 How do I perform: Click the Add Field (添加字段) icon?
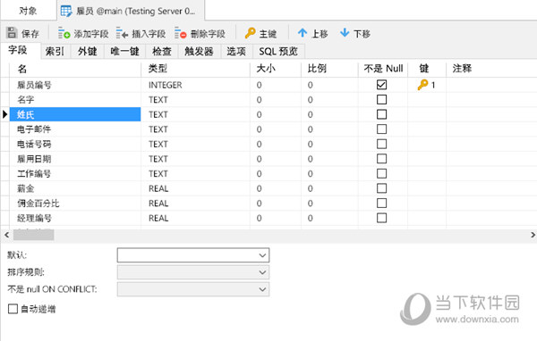click(x=64, y=33)
